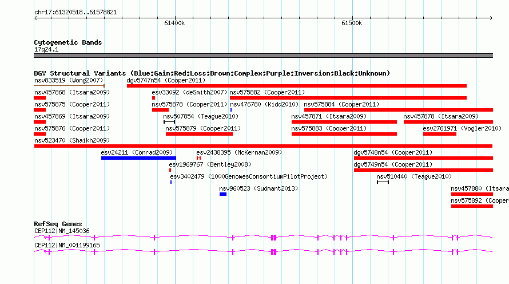Select the blue nsv960523 gain bar
509x284 pixels.
pos(223,194)
